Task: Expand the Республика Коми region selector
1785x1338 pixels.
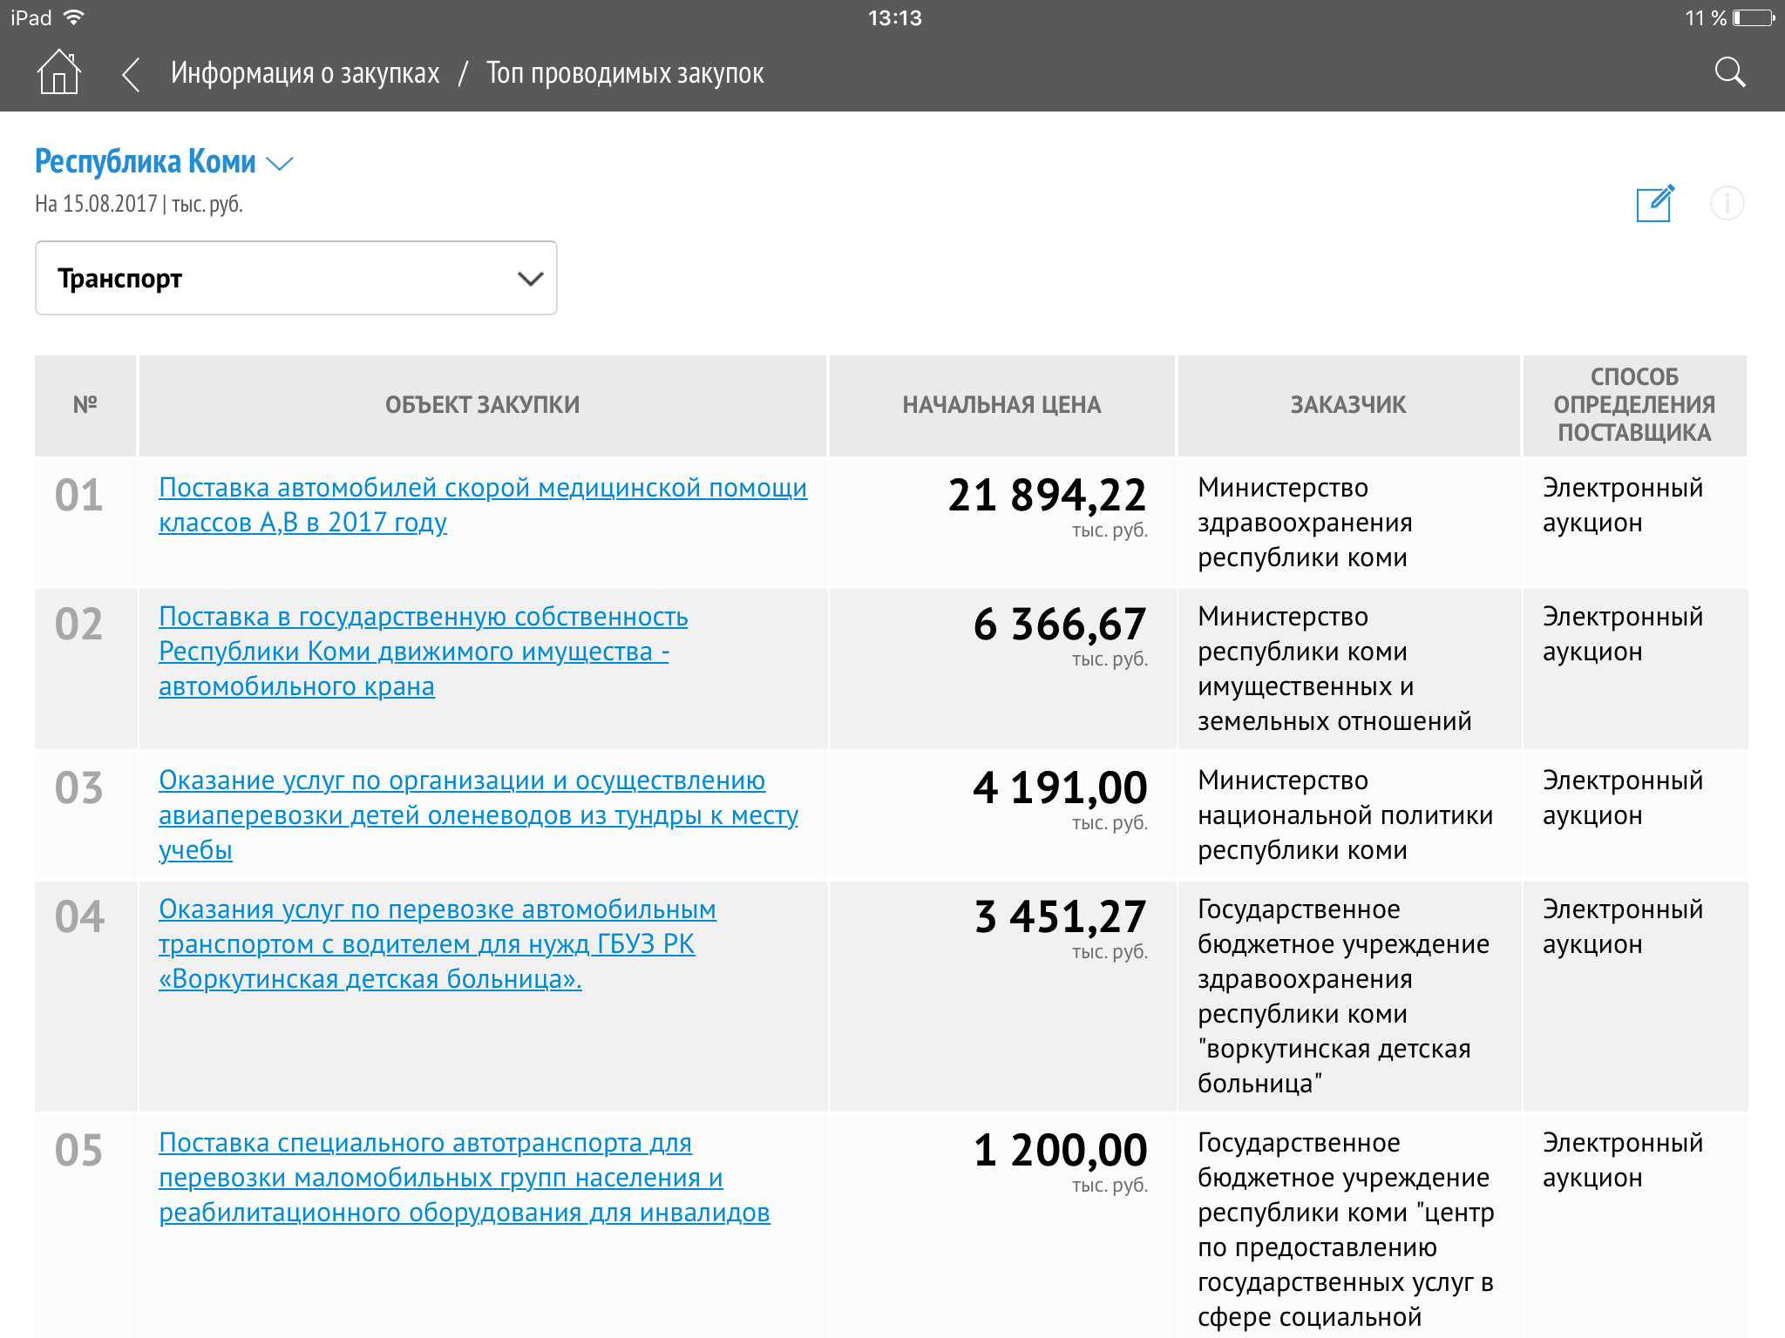Action: click(146, 162)
